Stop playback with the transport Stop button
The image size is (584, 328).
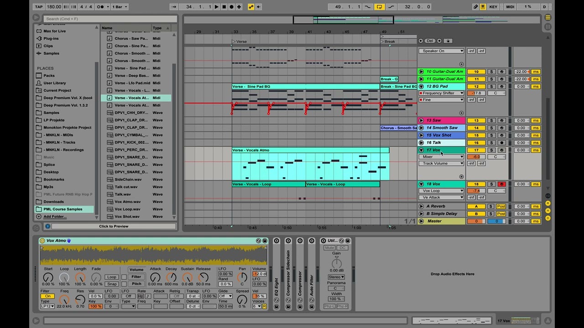point(224,7)
